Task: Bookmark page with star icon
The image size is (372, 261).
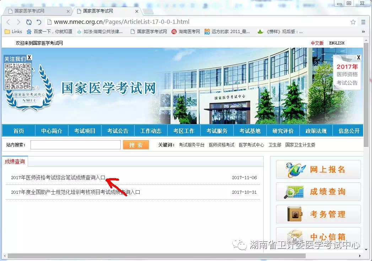Action: coord(353,22)
